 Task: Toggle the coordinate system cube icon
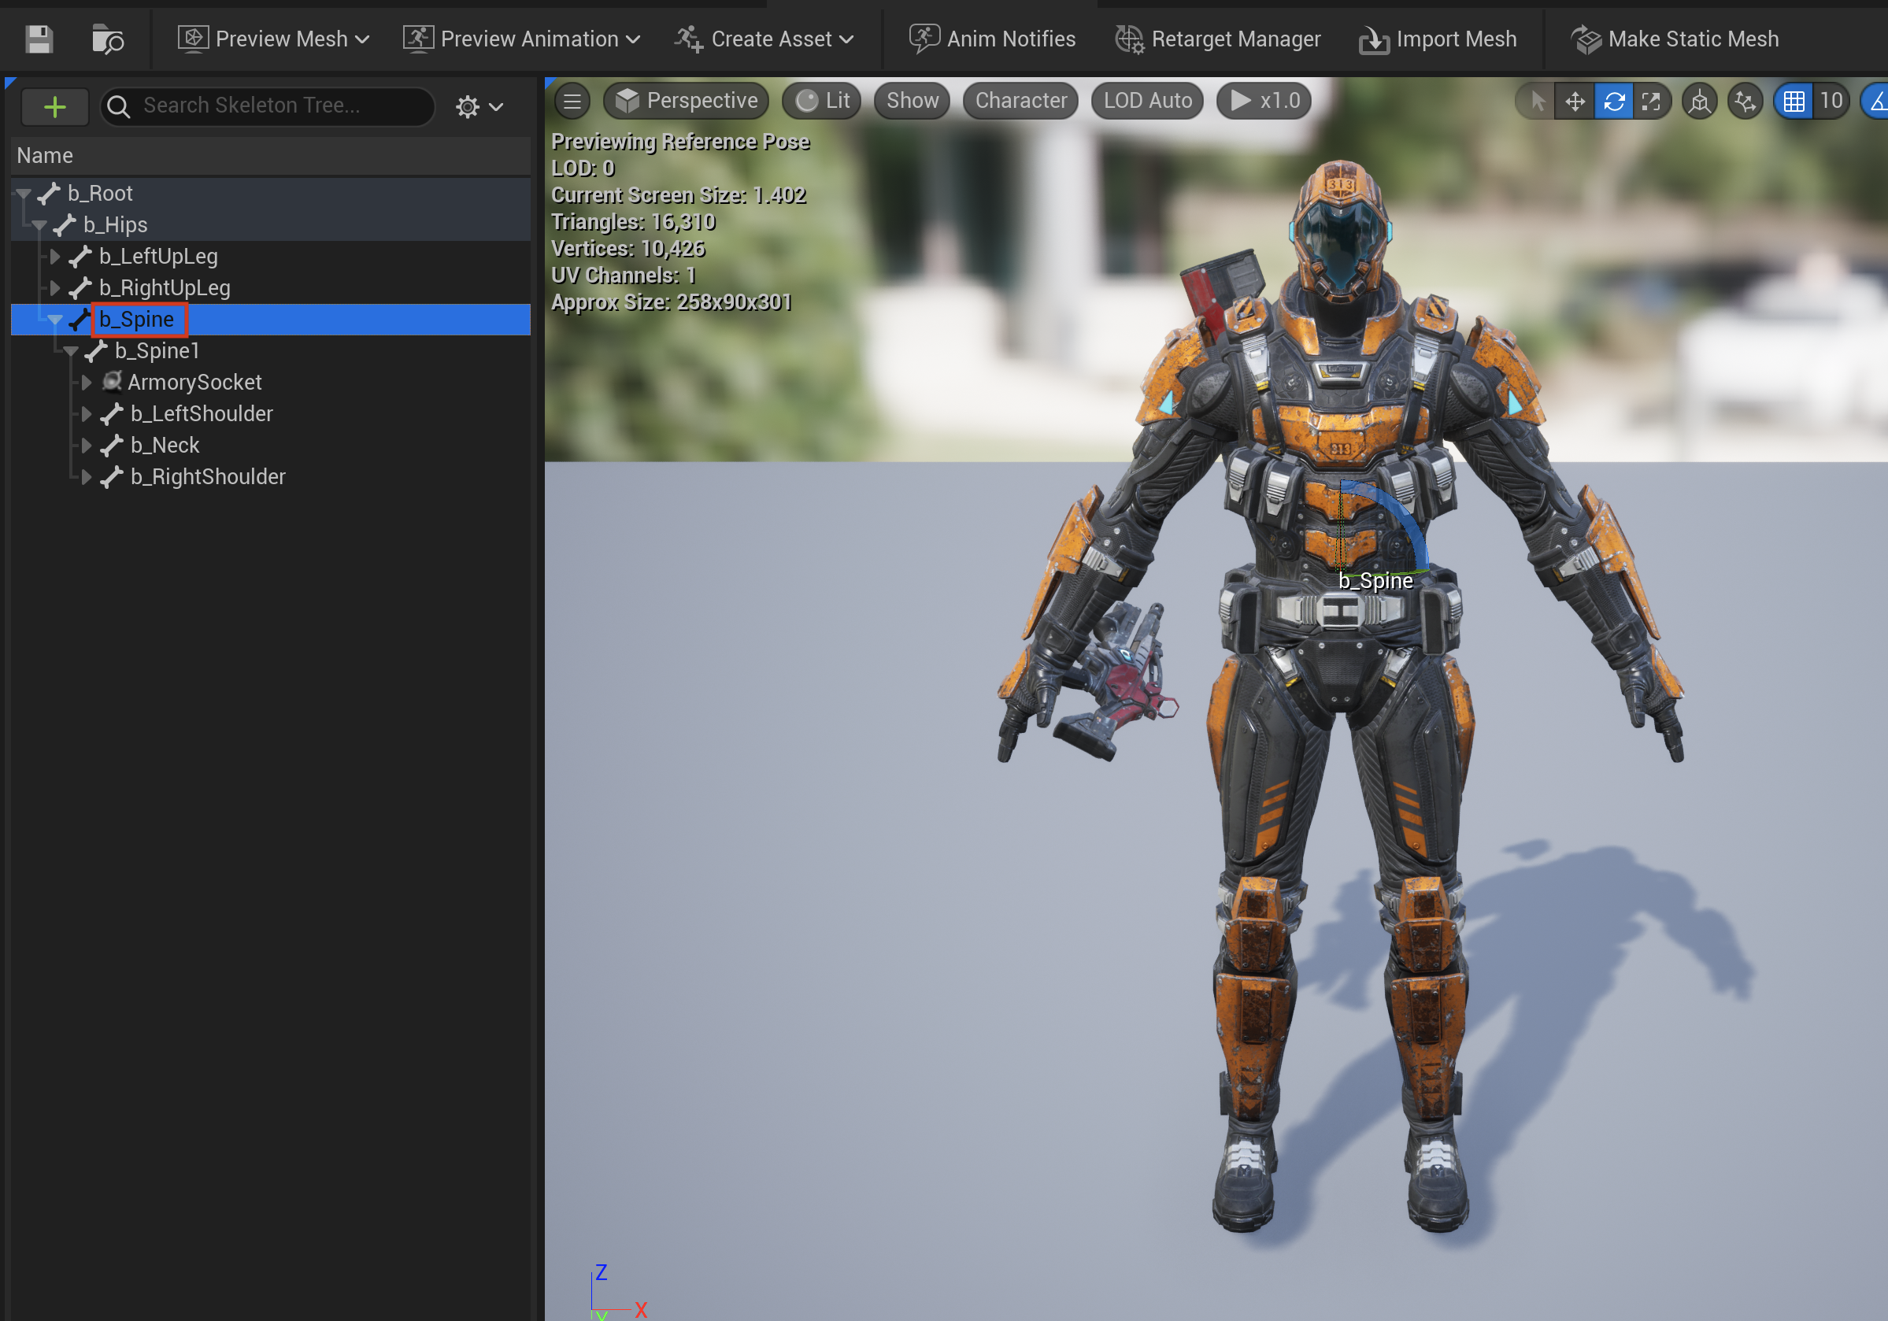(1700, 101)
